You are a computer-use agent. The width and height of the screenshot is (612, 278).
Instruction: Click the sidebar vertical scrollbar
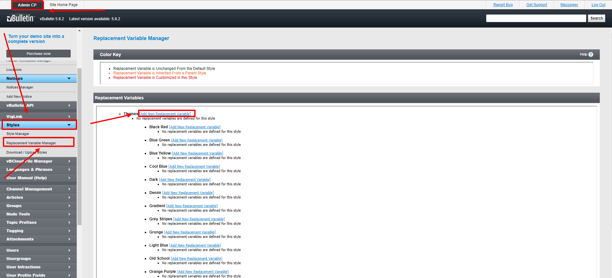click(79, 144)
